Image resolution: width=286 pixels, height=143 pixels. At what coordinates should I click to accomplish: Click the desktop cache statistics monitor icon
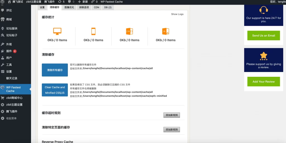click(57, 31)
